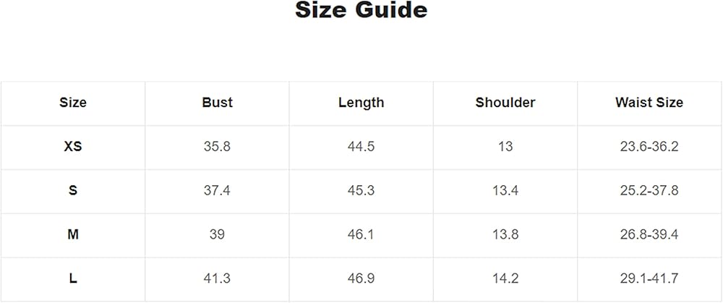The image size is (723, 303).
Task: Choose the S size row label
Action: coord(73,191)
